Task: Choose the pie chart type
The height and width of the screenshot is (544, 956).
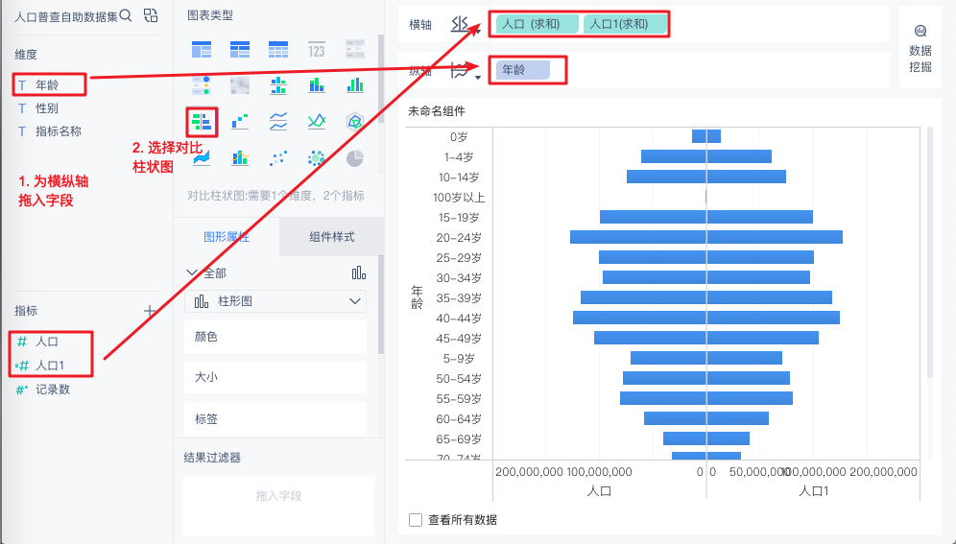Action: point(355,158)
